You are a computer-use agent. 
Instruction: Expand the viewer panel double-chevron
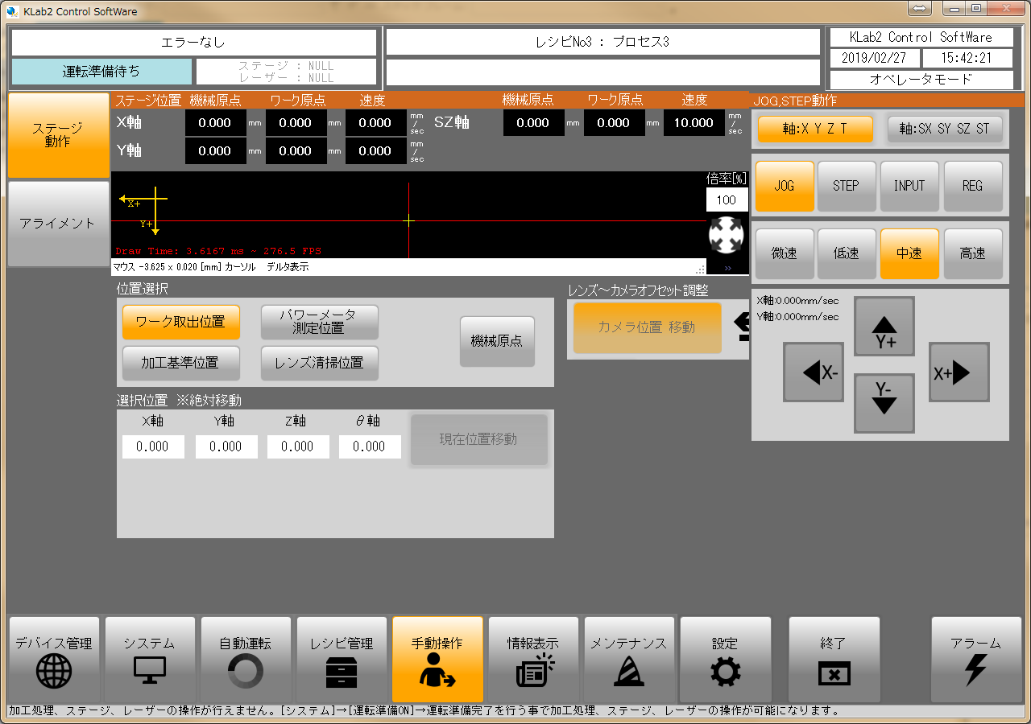727,268
